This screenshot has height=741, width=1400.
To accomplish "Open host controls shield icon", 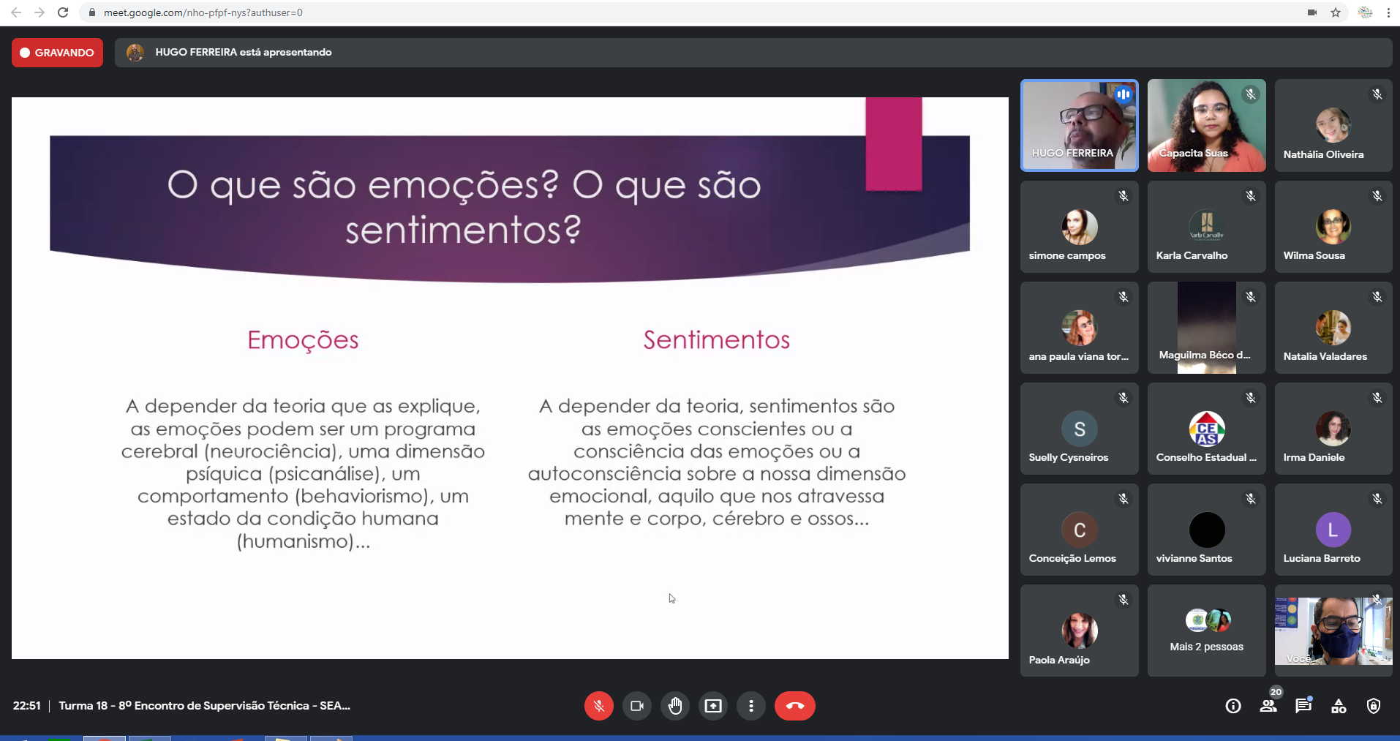I will coord(1374,706).
